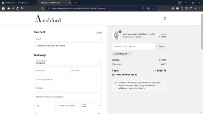Open the home button in browser toolbar

click(43, 8)
